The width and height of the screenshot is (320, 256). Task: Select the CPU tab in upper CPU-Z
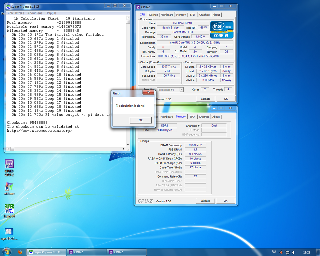[x=142, y=14]
